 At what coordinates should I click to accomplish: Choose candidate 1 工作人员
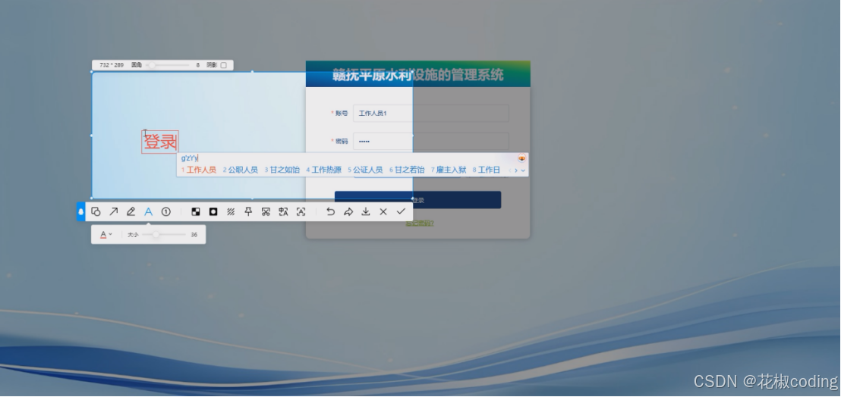(198, 170)
